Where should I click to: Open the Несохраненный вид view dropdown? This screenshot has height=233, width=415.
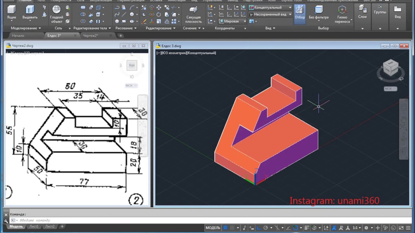point(270,15)
